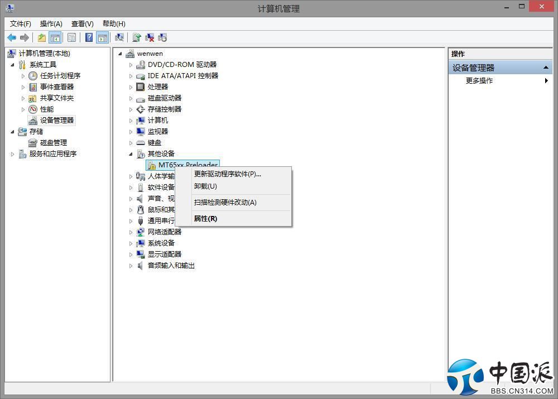The height and width of the screenshot is (399, 558).
Task: Expand the DVD/CD-ROM 驱动器 node
Action: (131, 65)
